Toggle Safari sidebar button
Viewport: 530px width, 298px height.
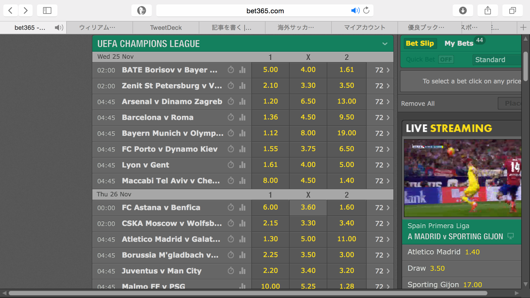(47, 10)
